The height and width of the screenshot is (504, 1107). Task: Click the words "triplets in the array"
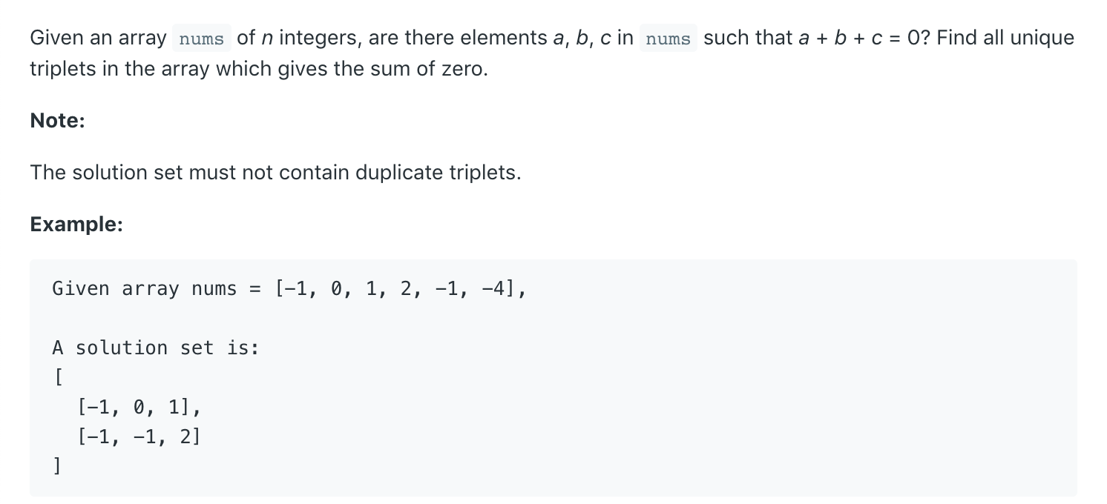(120, 70)
